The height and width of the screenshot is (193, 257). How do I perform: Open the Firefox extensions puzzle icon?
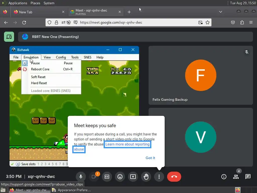coord(242,22)
